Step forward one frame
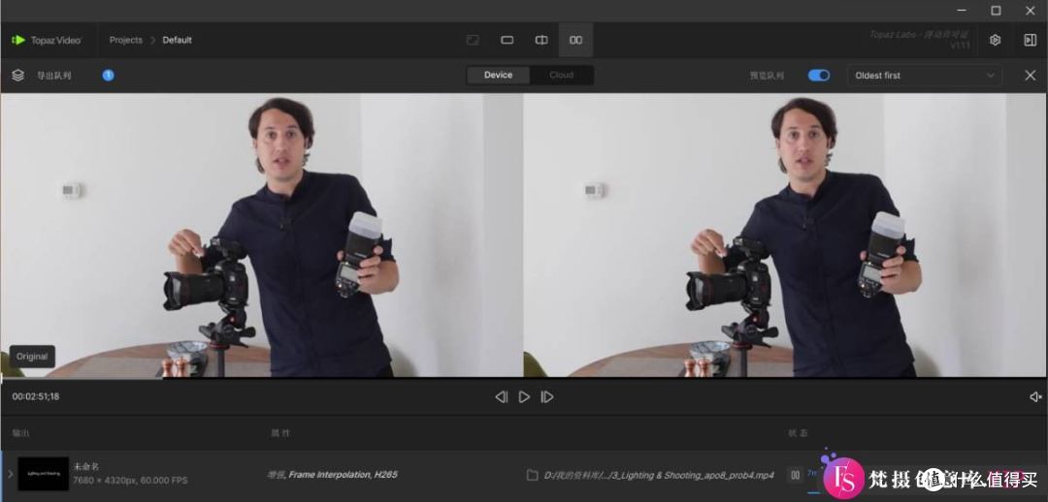 click(546, 397)
